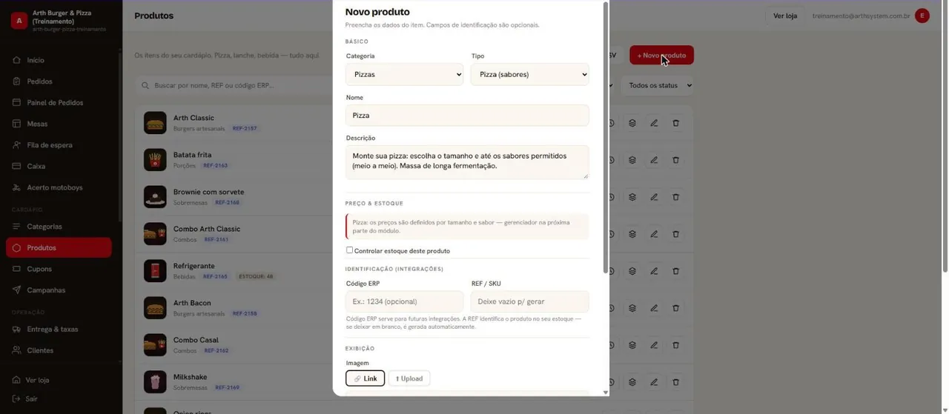Select Produtos in the sidebar menu
Viewport: 949px width, 414px height.
59,247
